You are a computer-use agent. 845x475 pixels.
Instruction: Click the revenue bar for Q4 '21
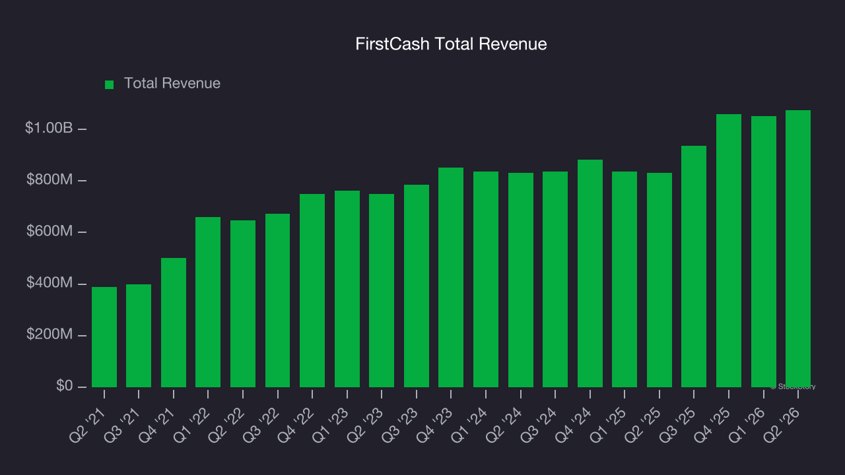[174, 323]
